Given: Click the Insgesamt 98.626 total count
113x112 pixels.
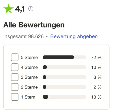Looking at the screenshot, I should [23, 36].
